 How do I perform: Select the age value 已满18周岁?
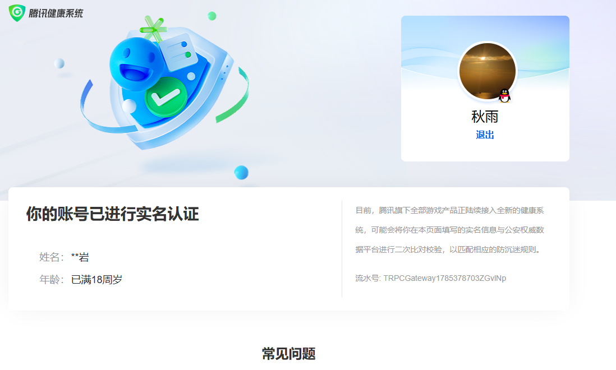[x=96, y=279]
